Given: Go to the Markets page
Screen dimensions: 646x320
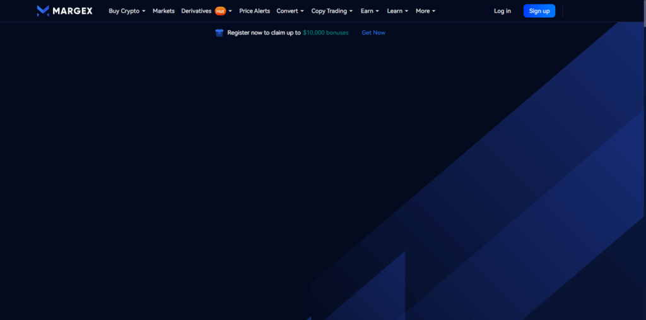Looking at the screenshot, I should [163, 11].
